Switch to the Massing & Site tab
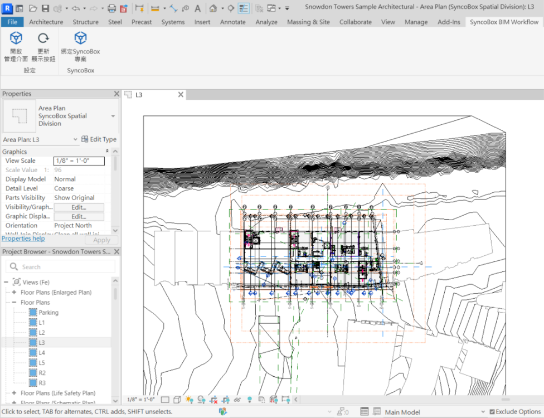This screenshot has width=544, height=418. [308, 22]
